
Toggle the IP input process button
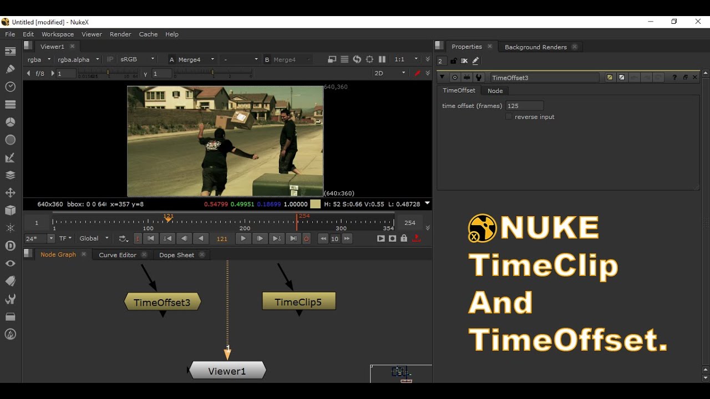click(x=110, y=59)
